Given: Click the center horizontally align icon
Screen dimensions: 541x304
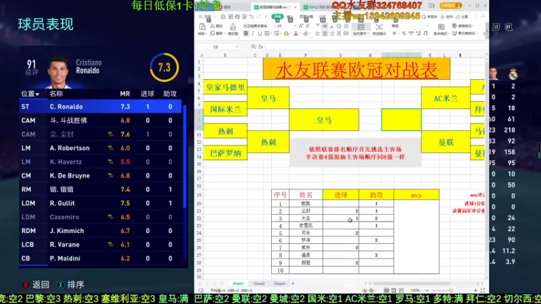Looking at the screenshot, I should point(325,33).
